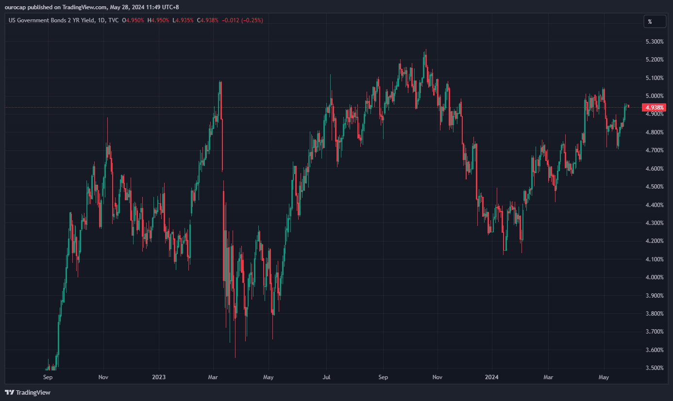Click the 3.800% price axis label
673x401 pixels.
pyautogui.click(x=654, y=314)
